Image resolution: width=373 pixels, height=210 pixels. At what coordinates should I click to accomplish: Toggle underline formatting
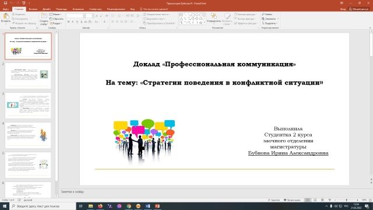coord(77,22)
